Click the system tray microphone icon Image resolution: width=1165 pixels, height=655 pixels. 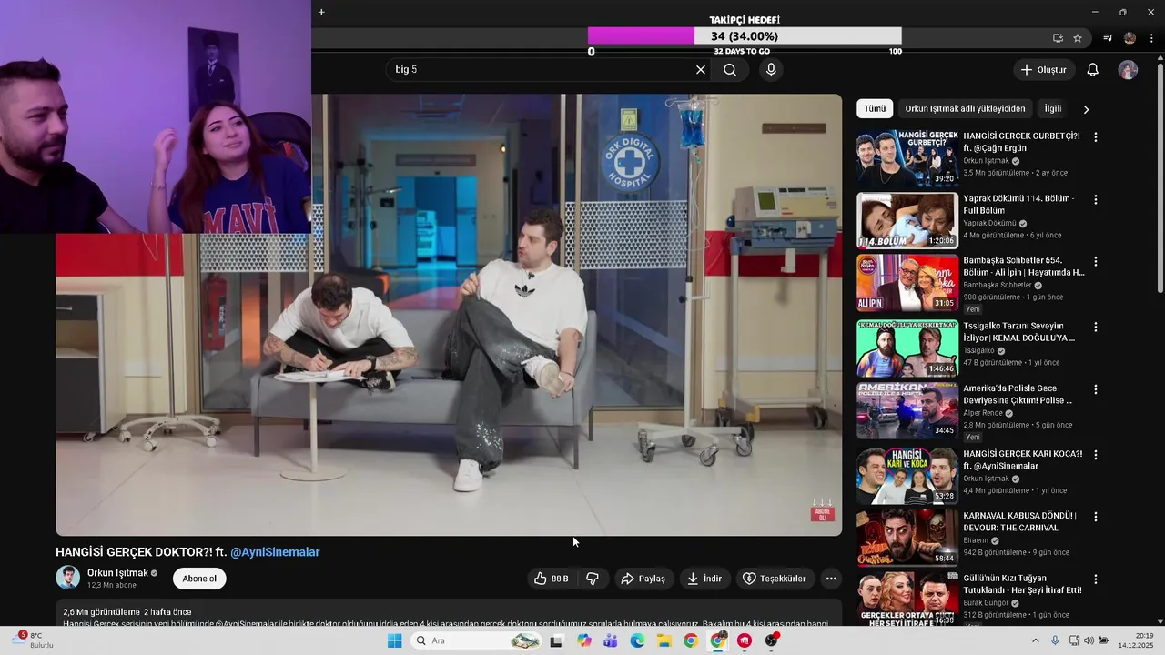pos(1055,640)
